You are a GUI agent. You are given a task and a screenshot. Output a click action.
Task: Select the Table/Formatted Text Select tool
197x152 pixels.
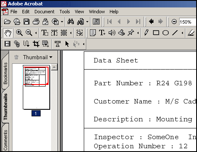pos(64,33)
